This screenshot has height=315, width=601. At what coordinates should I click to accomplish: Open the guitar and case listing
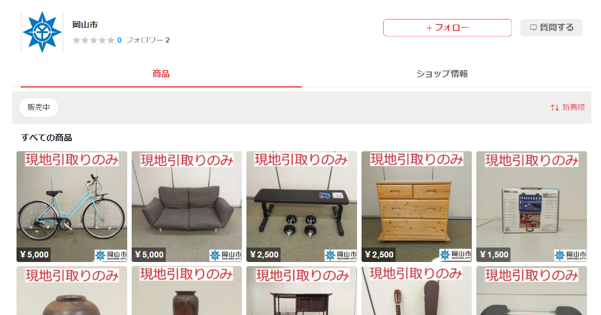point(417,290)
